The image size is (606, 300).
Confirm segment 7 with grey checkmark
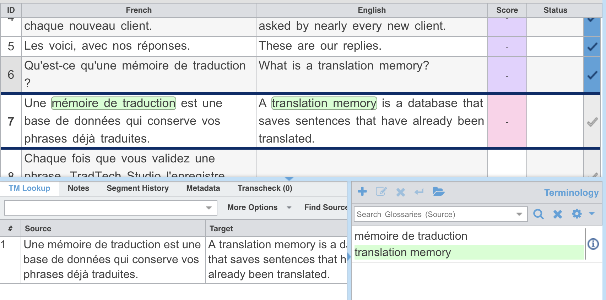pyautogui.click(x=592, y=122)
